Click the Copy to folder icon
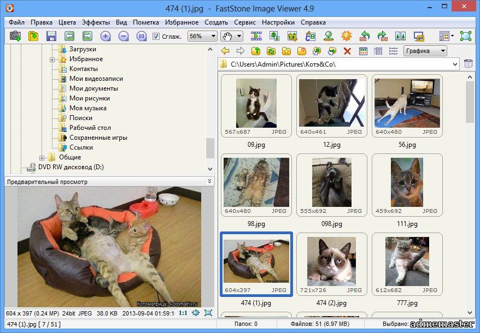Screen dimensions: 480x333 pyautogui.click(x=317, y=51)
